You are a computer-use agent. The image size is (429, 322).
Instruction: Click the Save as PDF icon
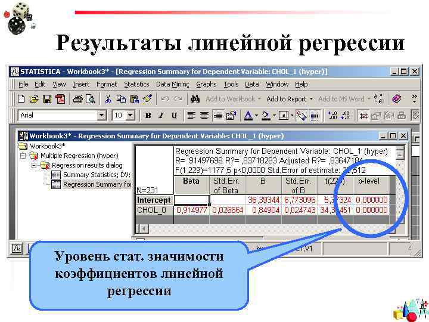tap(60, 99)
